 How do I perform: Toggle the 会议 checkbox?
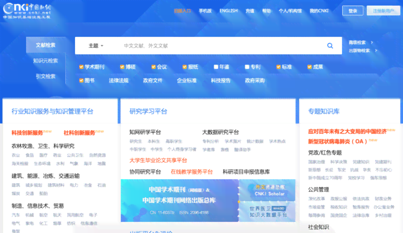click(x=154, y=67)
